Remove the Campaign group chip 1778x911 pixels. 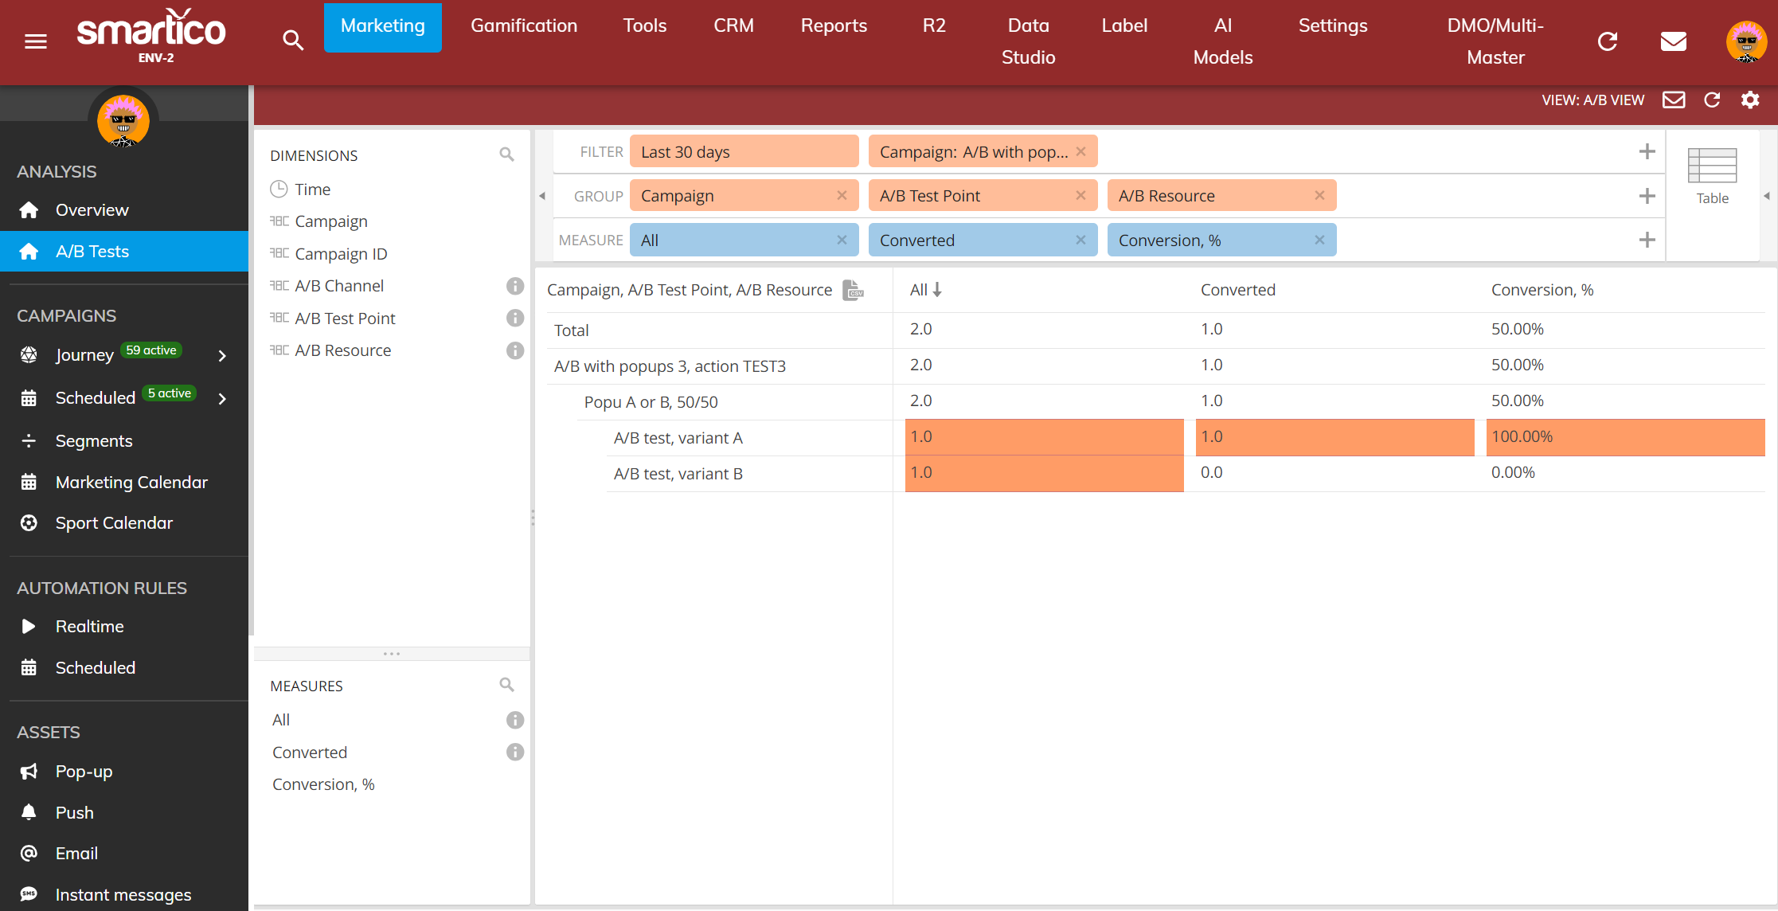tap(842, 196)
